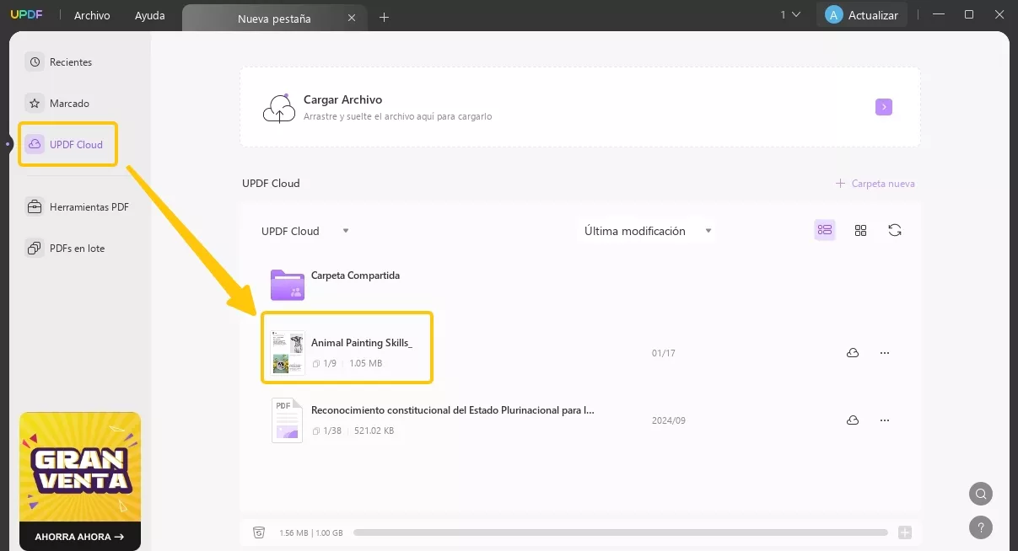Viewport: 1018px width, 551px height.
Task: Open the Recientes section
Action: click(x=59, y=62)
